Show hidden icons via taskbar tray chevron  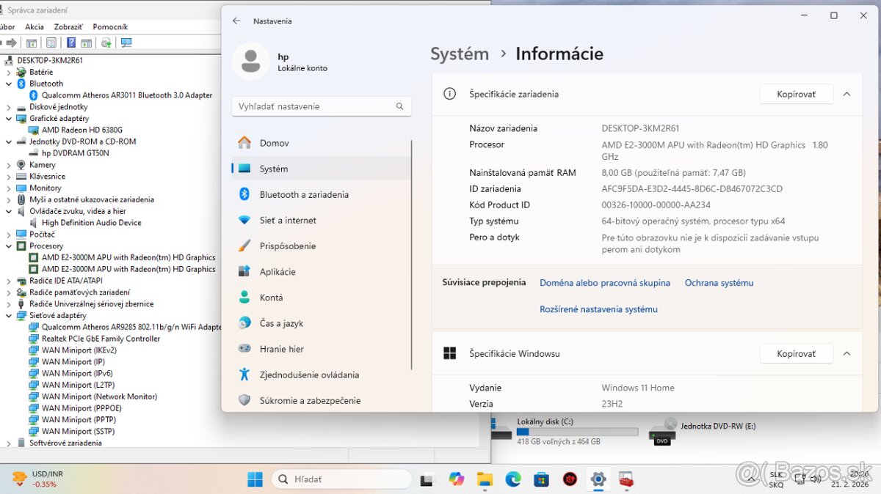pos(753,479)
